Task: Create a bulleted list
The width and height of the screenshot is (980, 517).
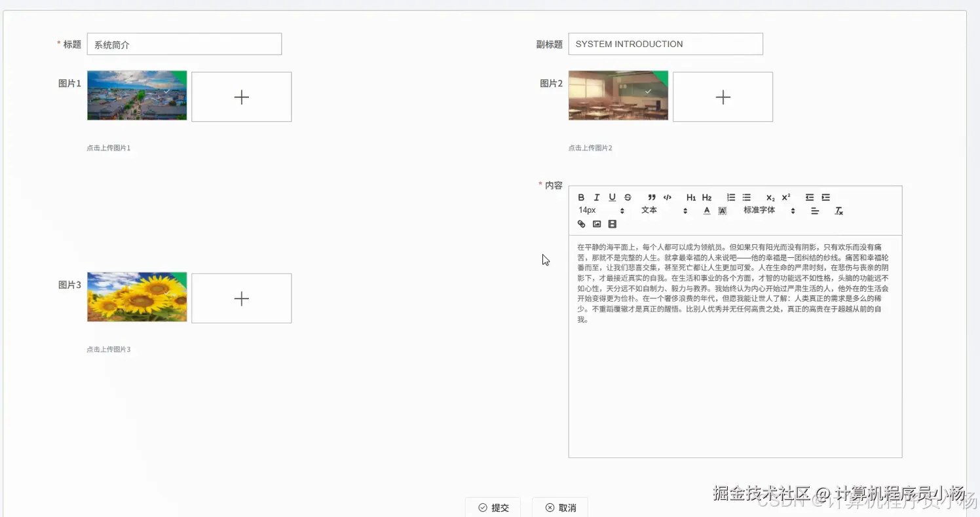Action: (x=747, y=198)
